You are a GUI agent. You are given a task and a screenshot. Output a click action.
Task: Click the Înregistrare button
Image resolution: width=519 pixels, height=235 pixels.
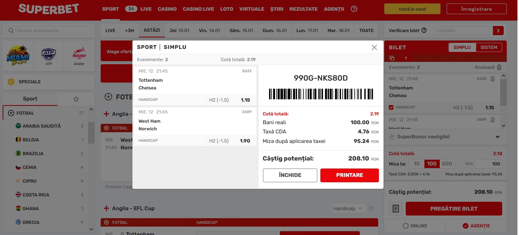click(x=477, y=9)
